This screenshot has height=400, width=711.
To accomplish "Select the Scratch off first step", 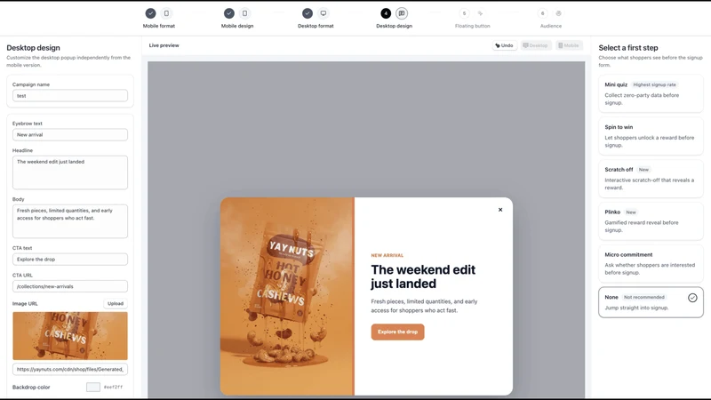I will coord(651,179).
